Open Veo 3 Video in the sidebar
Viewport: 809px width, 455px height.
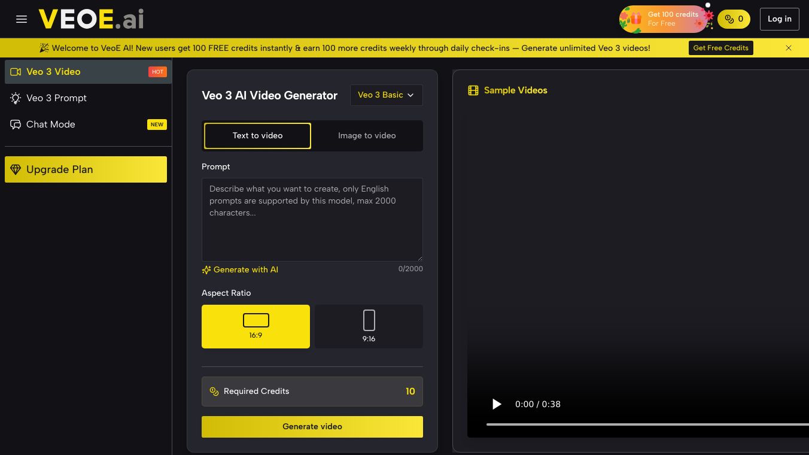tap(88, 72)
